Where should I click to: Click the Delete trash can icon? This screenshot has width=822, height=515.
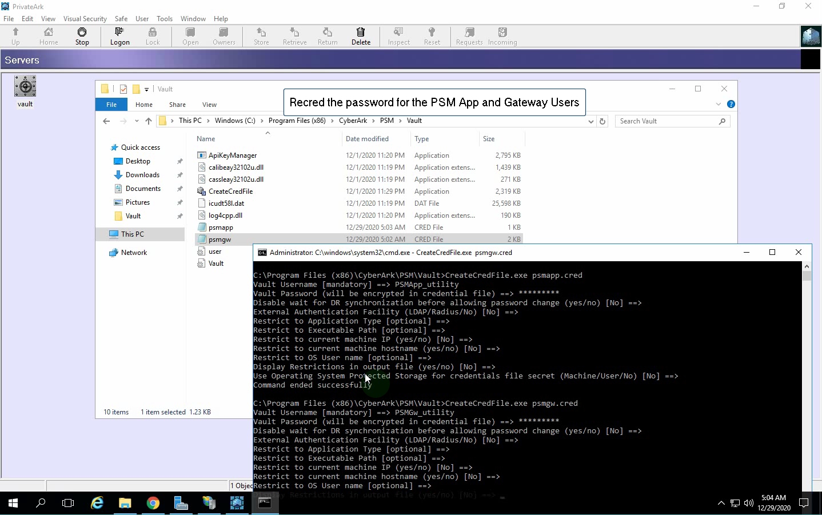click(361, 37)
